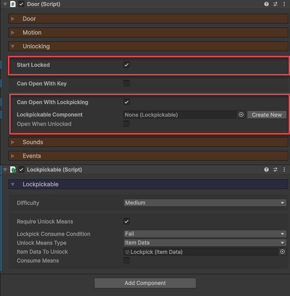Open the Lockpick Consume Condition dropdown
The height and width of the screenshot is (296, 290).
click(x=205, y=234)
